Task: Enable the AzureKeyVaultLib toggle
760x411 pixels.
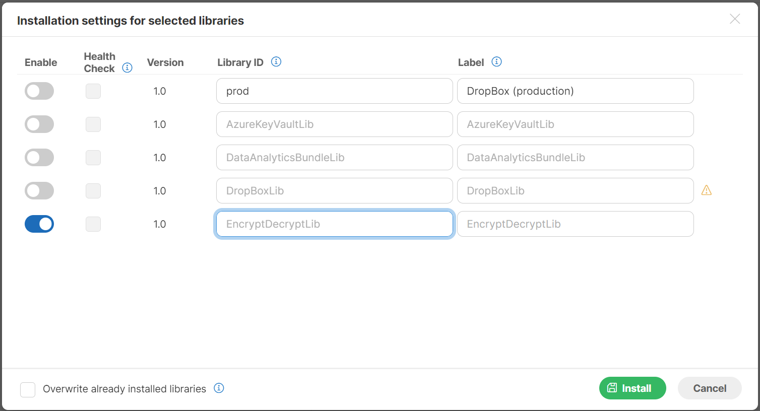Action: click(39, 124)
